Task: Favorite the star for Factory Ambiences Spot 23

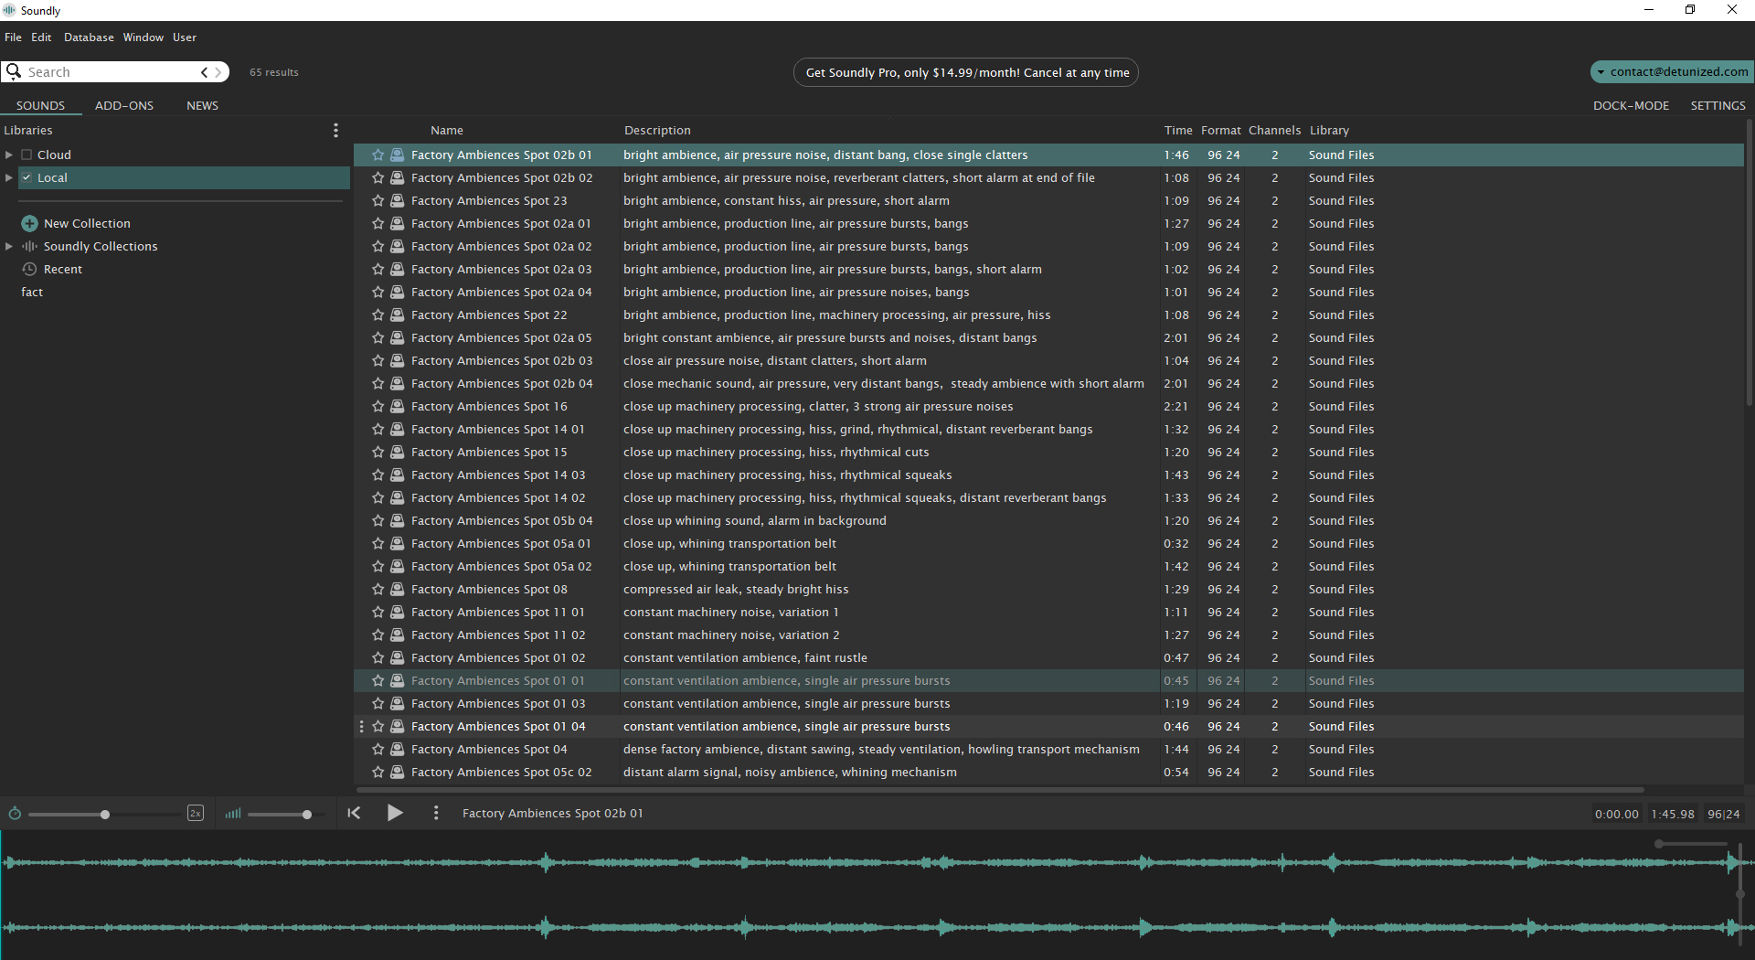Action: [x=378, y=201]
